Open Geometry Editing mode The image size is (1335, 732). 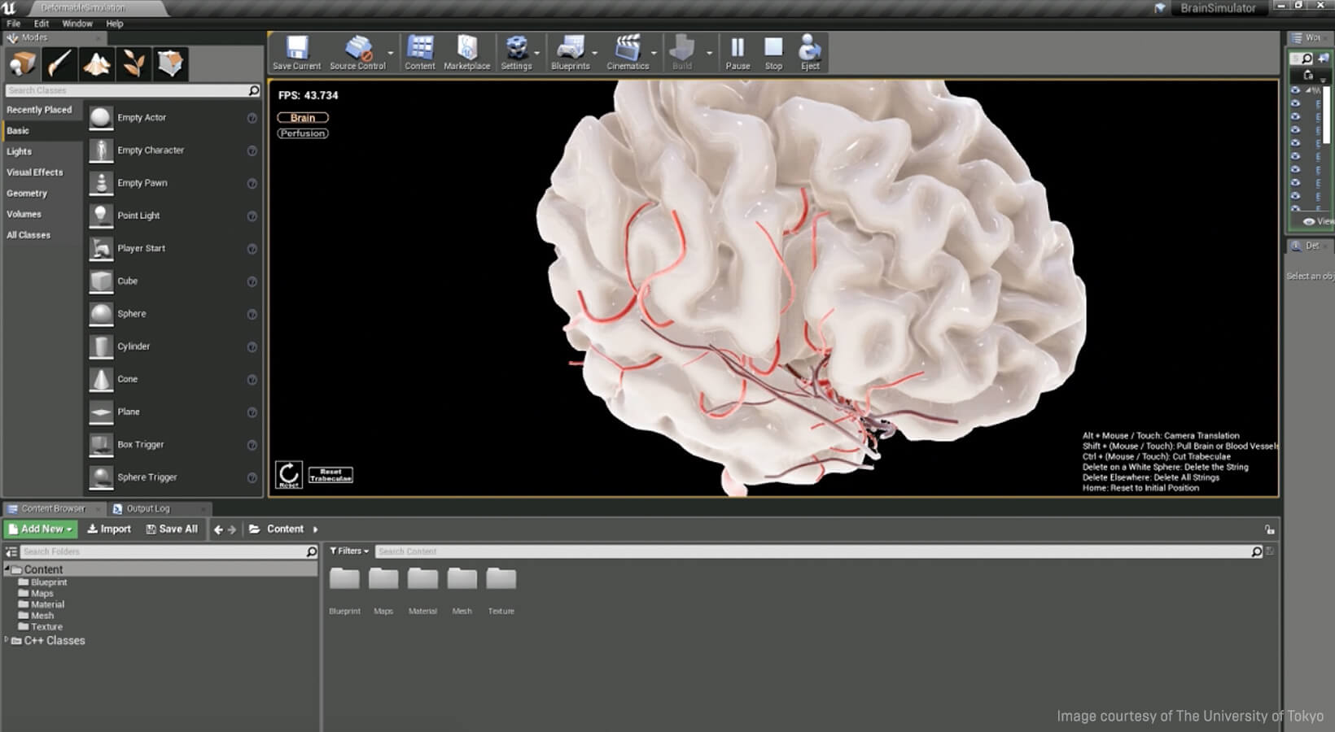point(170,63)
